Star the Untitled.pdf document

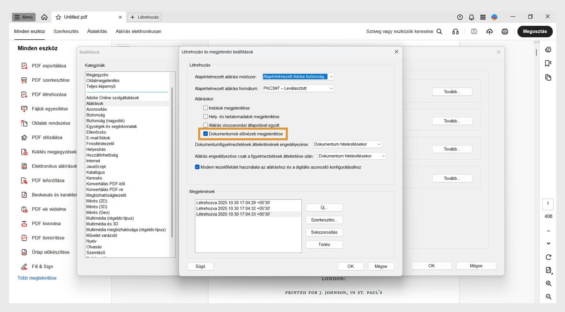[x=59, y=17]
